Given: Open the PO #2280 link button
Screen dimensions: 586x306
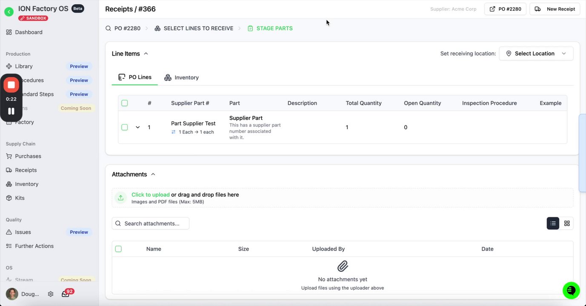Looking at the screenshot, I should click(x=505, y=9).
